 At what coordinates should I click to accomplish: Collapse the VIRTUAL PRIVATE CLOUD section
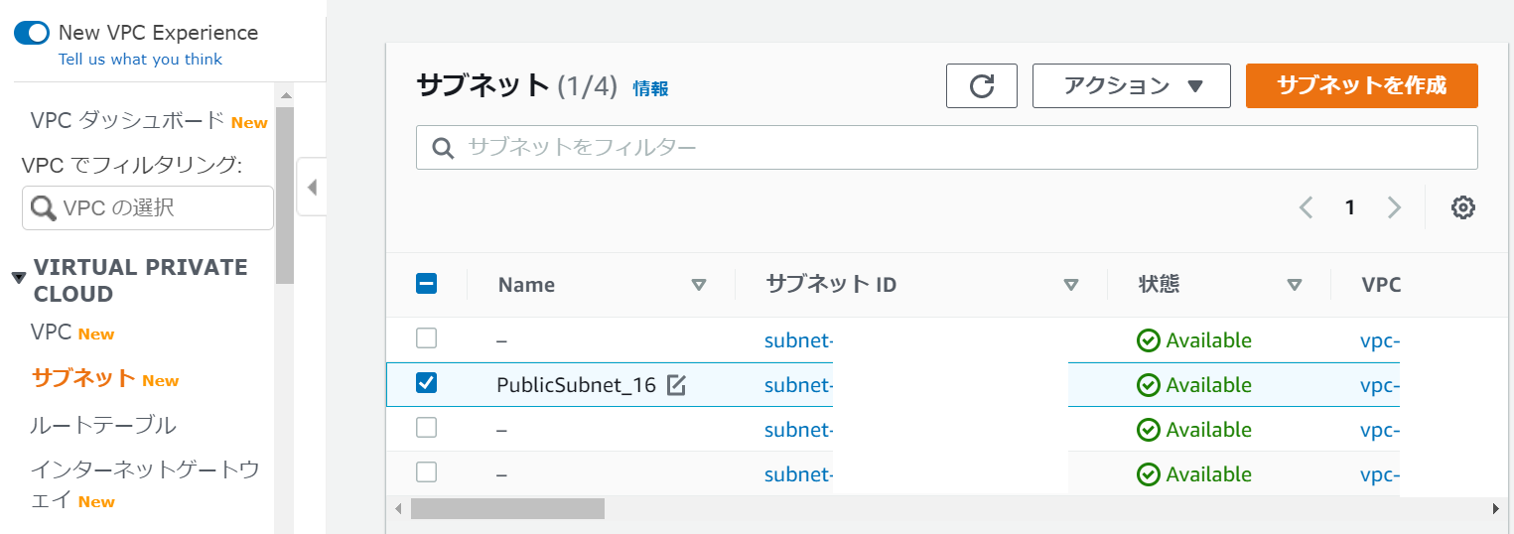(19, 278)
